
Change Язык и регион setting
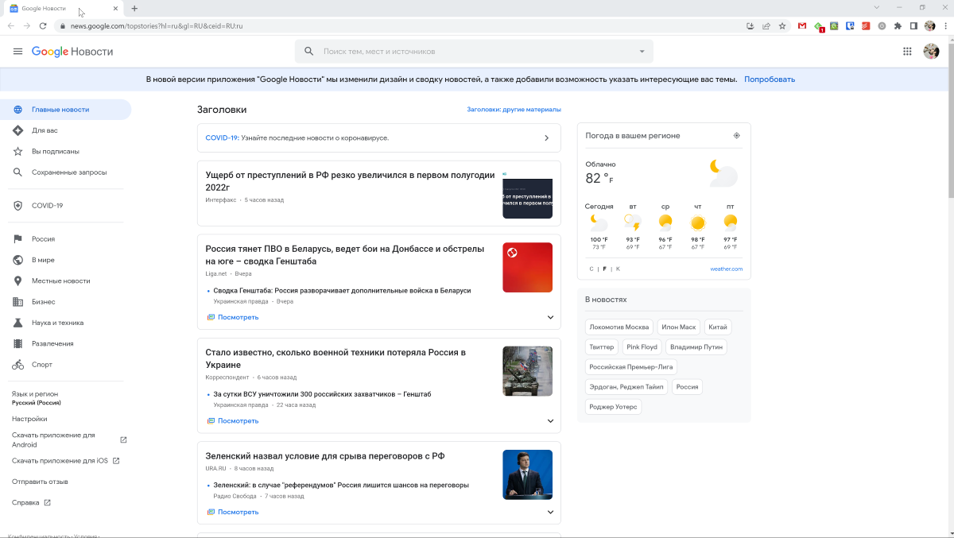click(37, 398)
